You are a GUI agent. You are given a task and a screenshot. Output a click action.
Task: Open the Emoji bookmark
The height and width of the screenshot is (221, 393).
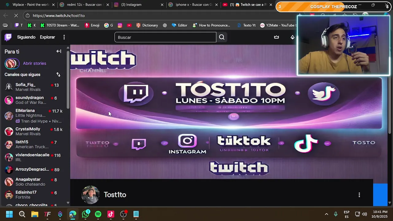[92, 25]
